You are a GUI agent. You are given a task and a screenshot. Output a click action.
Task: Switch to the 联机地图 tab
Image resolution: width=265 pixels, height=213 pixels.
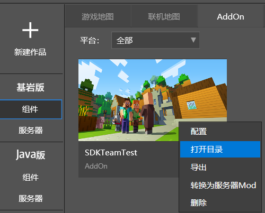coord(164,17)
